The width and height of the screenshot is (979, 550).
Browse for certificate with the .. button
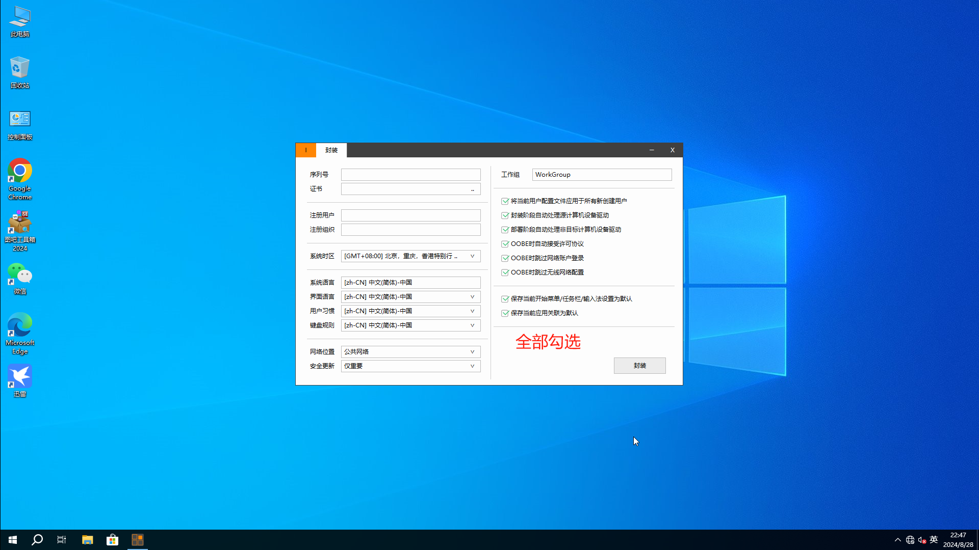(x=473, y=189)
